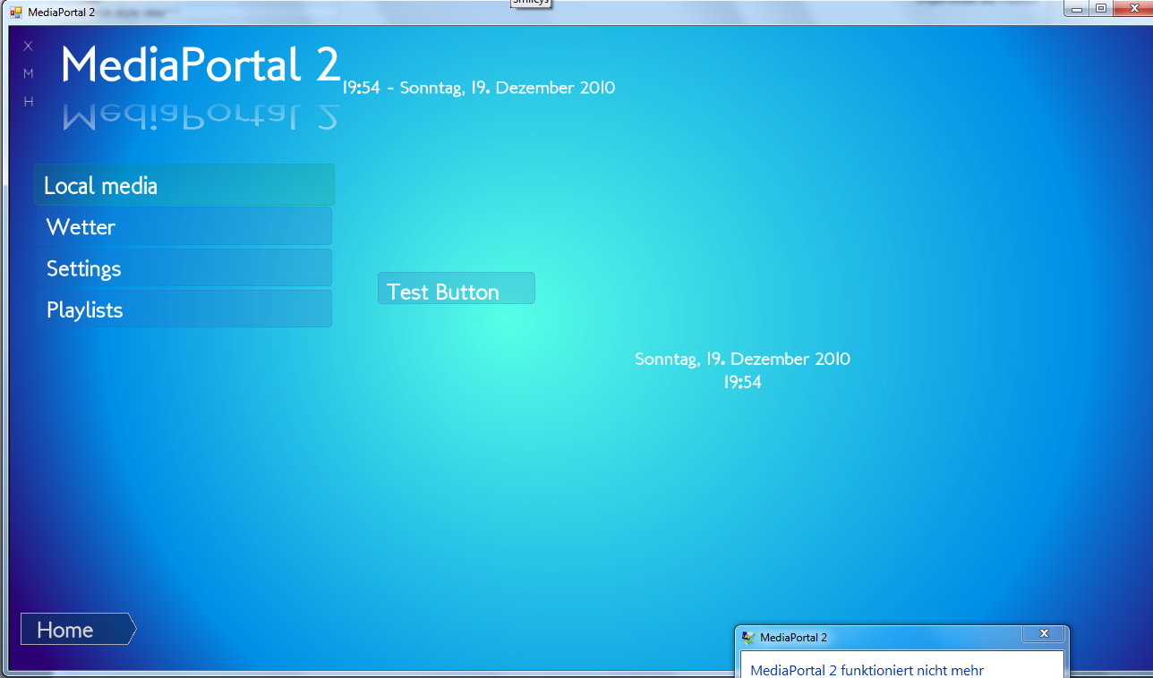Maximize the MediaPortal 2 main window
Image resolution: width=1153 pixels, height=678 pixels.
click(1100, 8)
